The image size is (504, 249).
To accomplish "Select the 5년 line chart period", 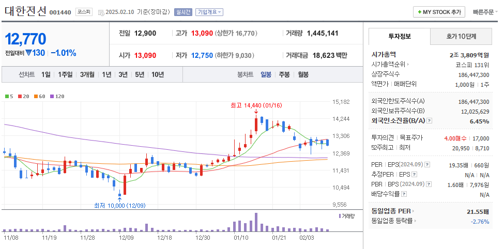I will (140, 74).
